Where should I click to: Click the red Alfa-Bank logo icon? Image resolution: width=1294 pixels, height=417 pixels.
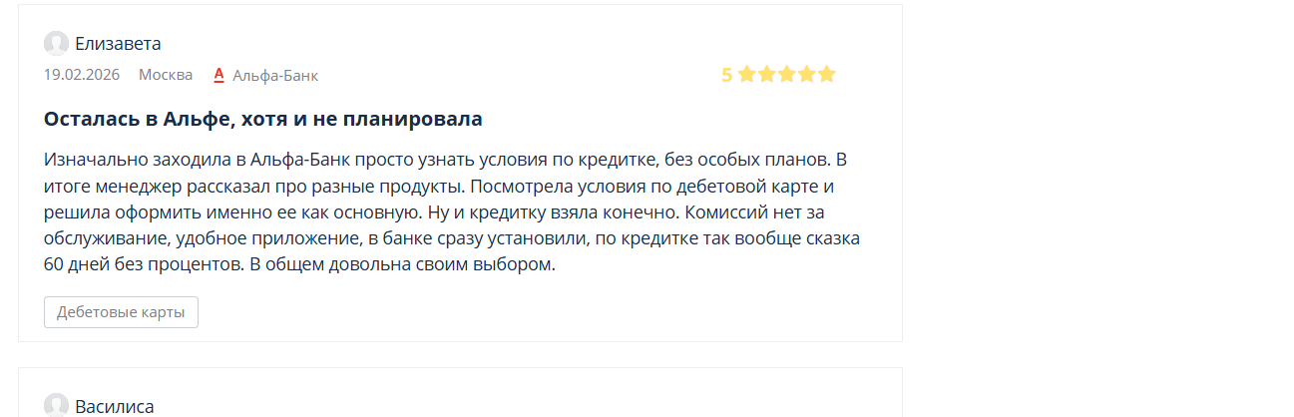(219, 75)
